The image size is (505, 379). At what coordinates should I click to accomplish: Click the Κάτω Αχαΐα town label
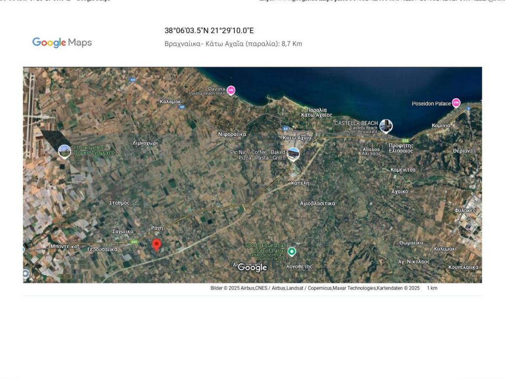coord(297,138)
